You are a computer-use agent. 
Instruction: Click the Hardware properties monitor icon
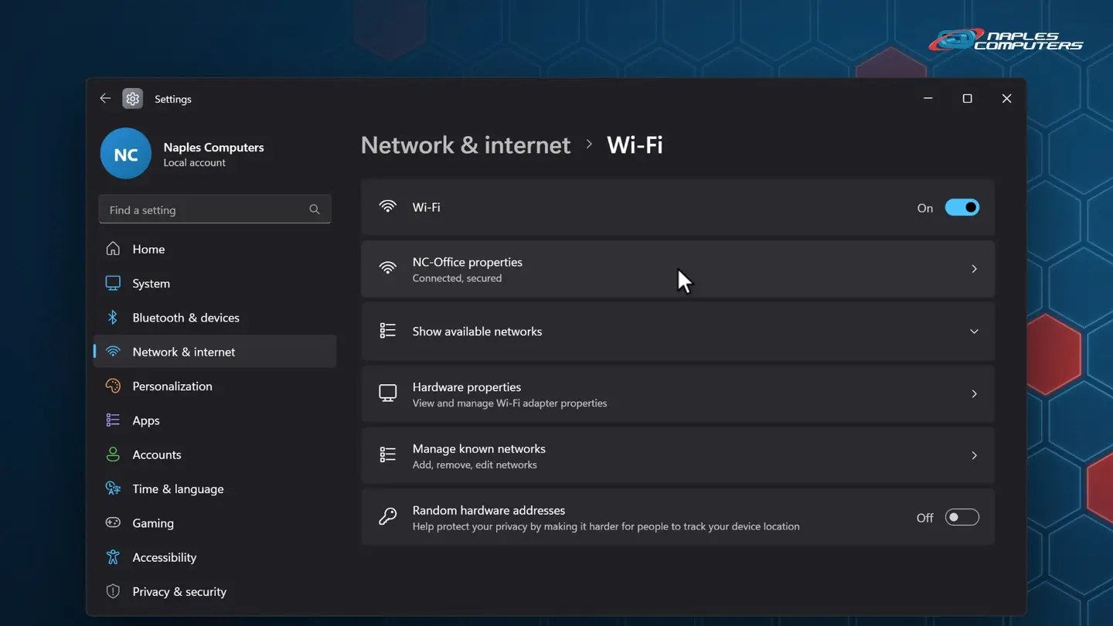coord(387,393)
